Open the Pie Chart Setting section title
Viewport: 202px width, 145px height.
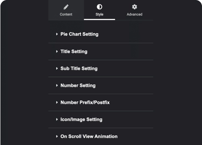[x=79, y=34]
